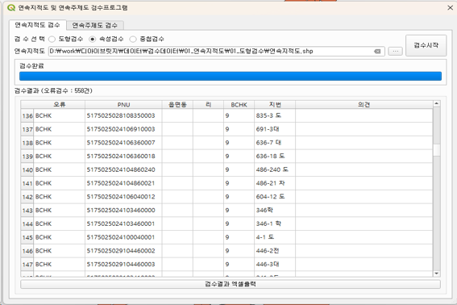
Task: Click PNU cell 5175025024106360018
Action: point(123,157)
